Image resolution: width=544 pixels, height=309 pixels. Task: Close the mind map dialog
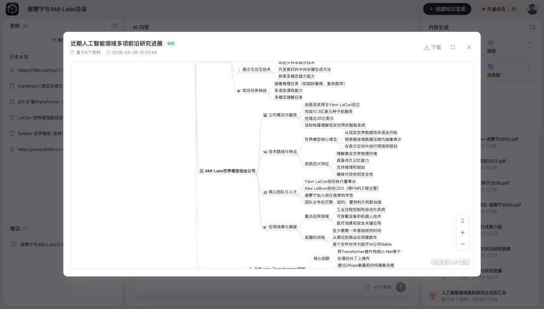tap(469, 47)
